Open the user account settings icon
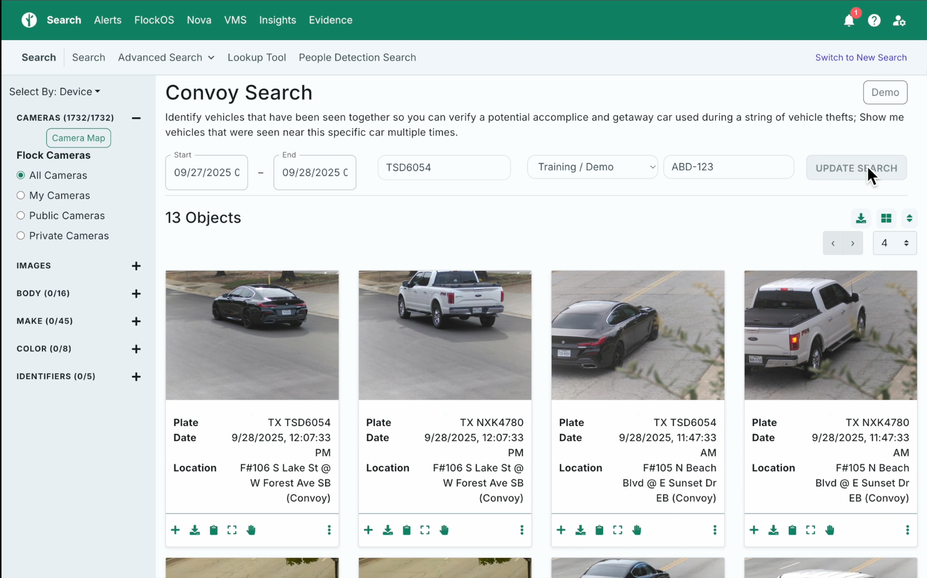 tap(899, 21)
